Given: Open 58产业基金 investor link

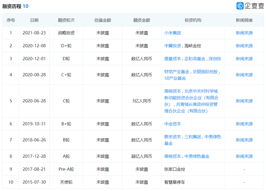Looking at the screenshot, I should click(x=175, y=78).
